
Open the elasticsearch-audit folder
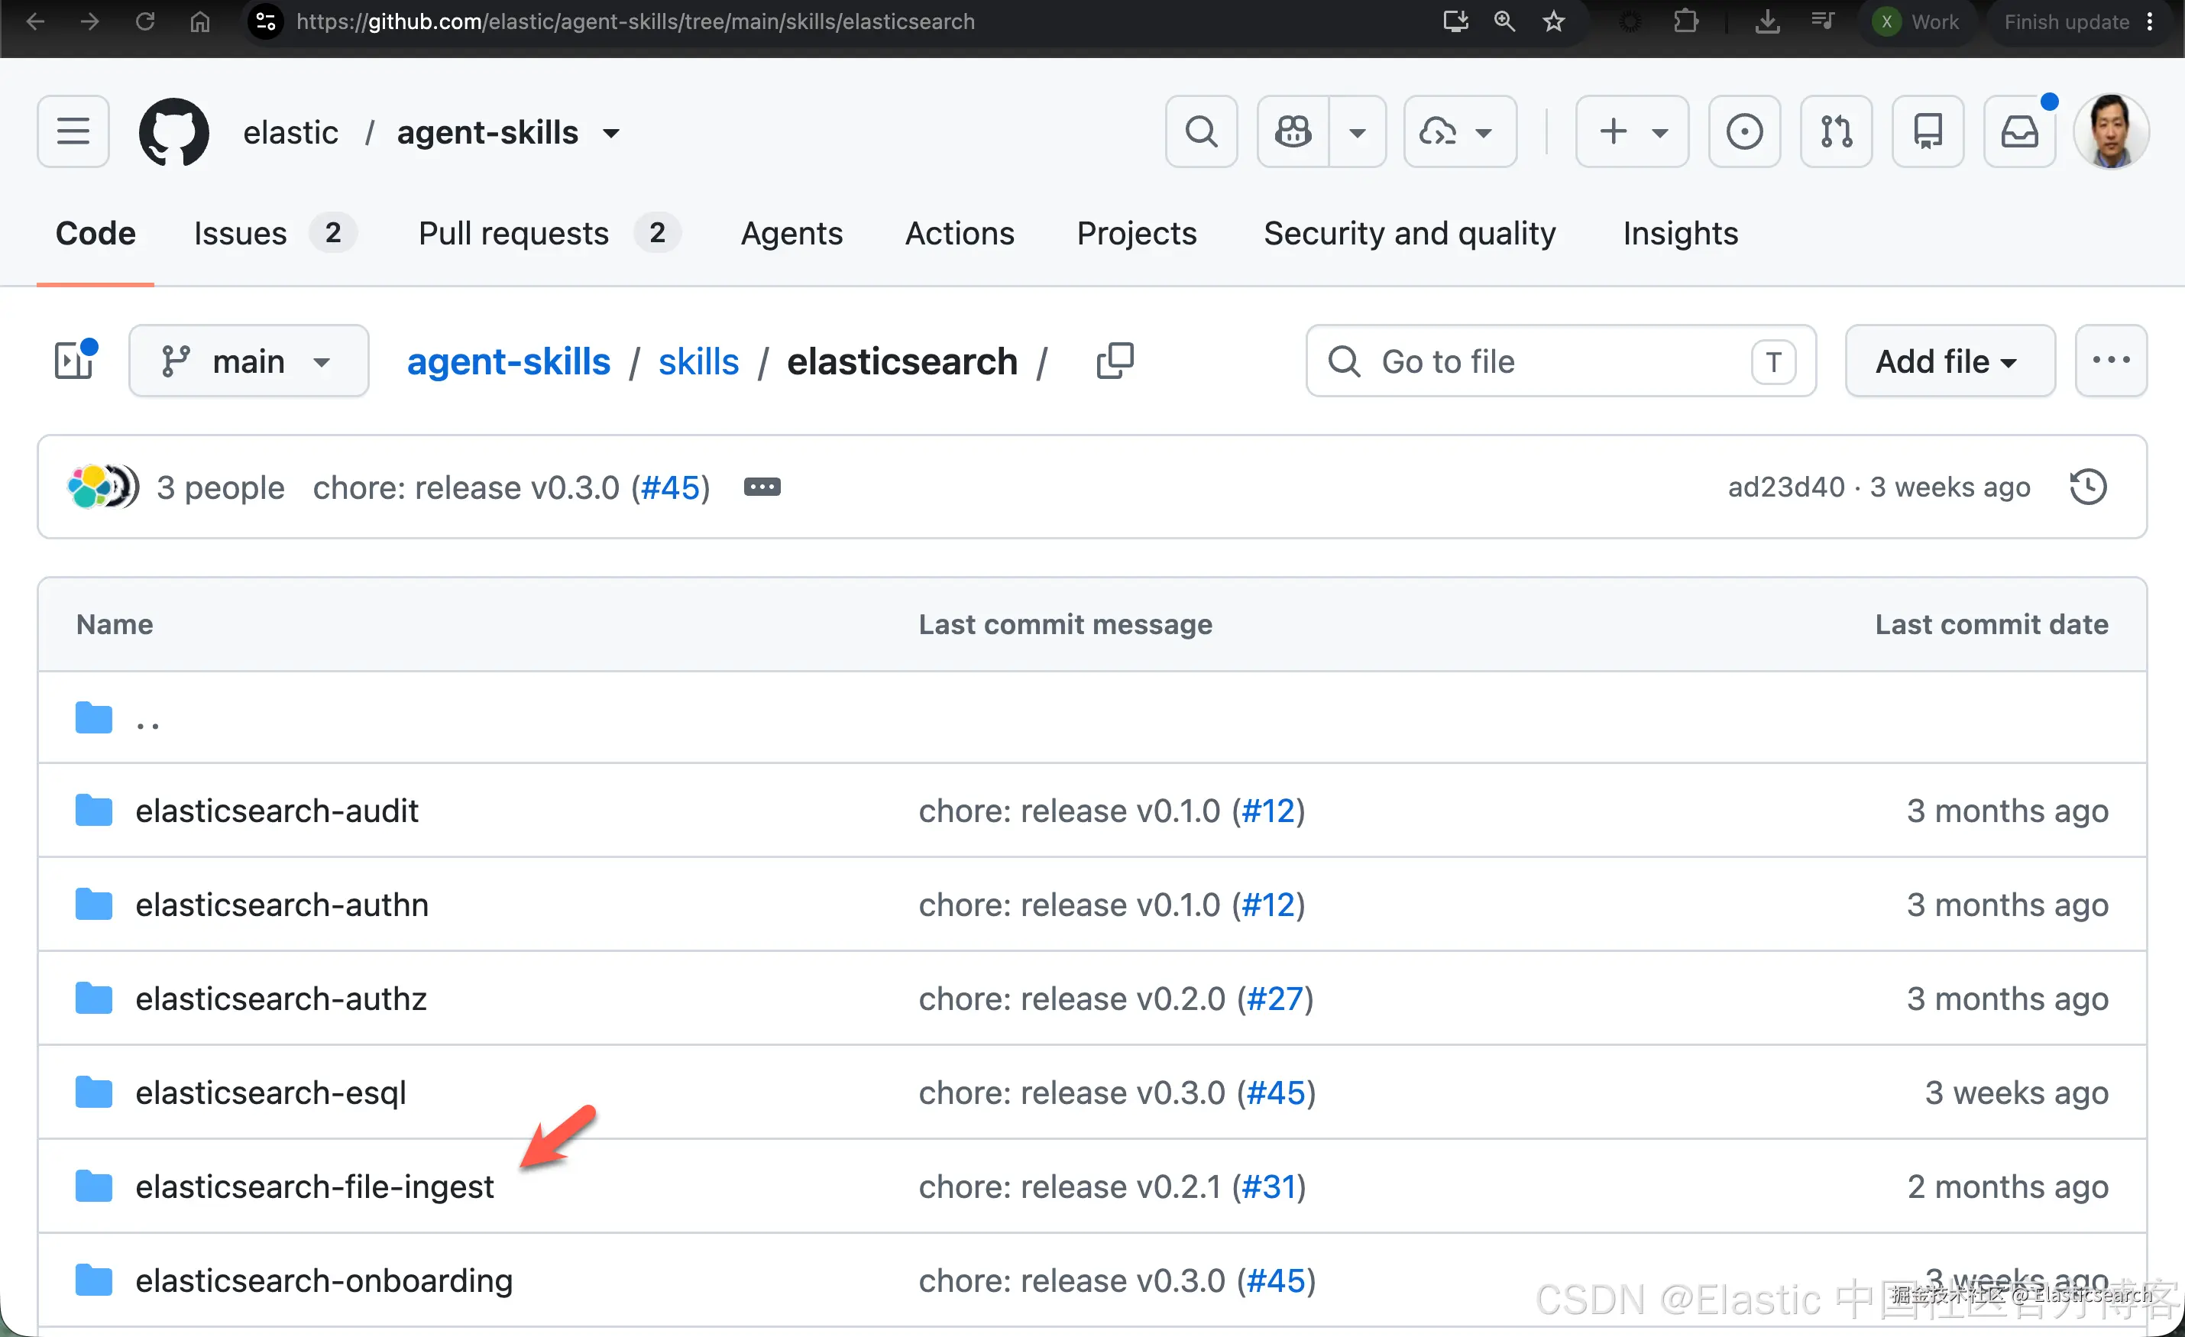[x=277, y=811]
